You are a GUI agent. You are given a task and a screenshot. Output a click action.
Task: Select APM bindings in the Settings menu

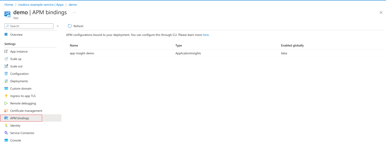(20, 118)
